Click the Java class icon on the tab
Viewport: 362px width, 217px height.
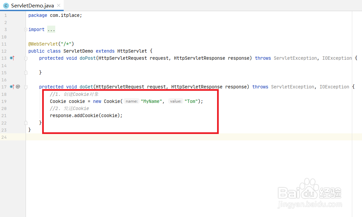click(6, 6)
